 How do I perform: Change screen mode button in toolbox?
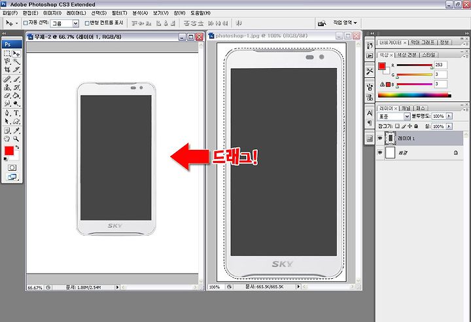pos(12,177)
